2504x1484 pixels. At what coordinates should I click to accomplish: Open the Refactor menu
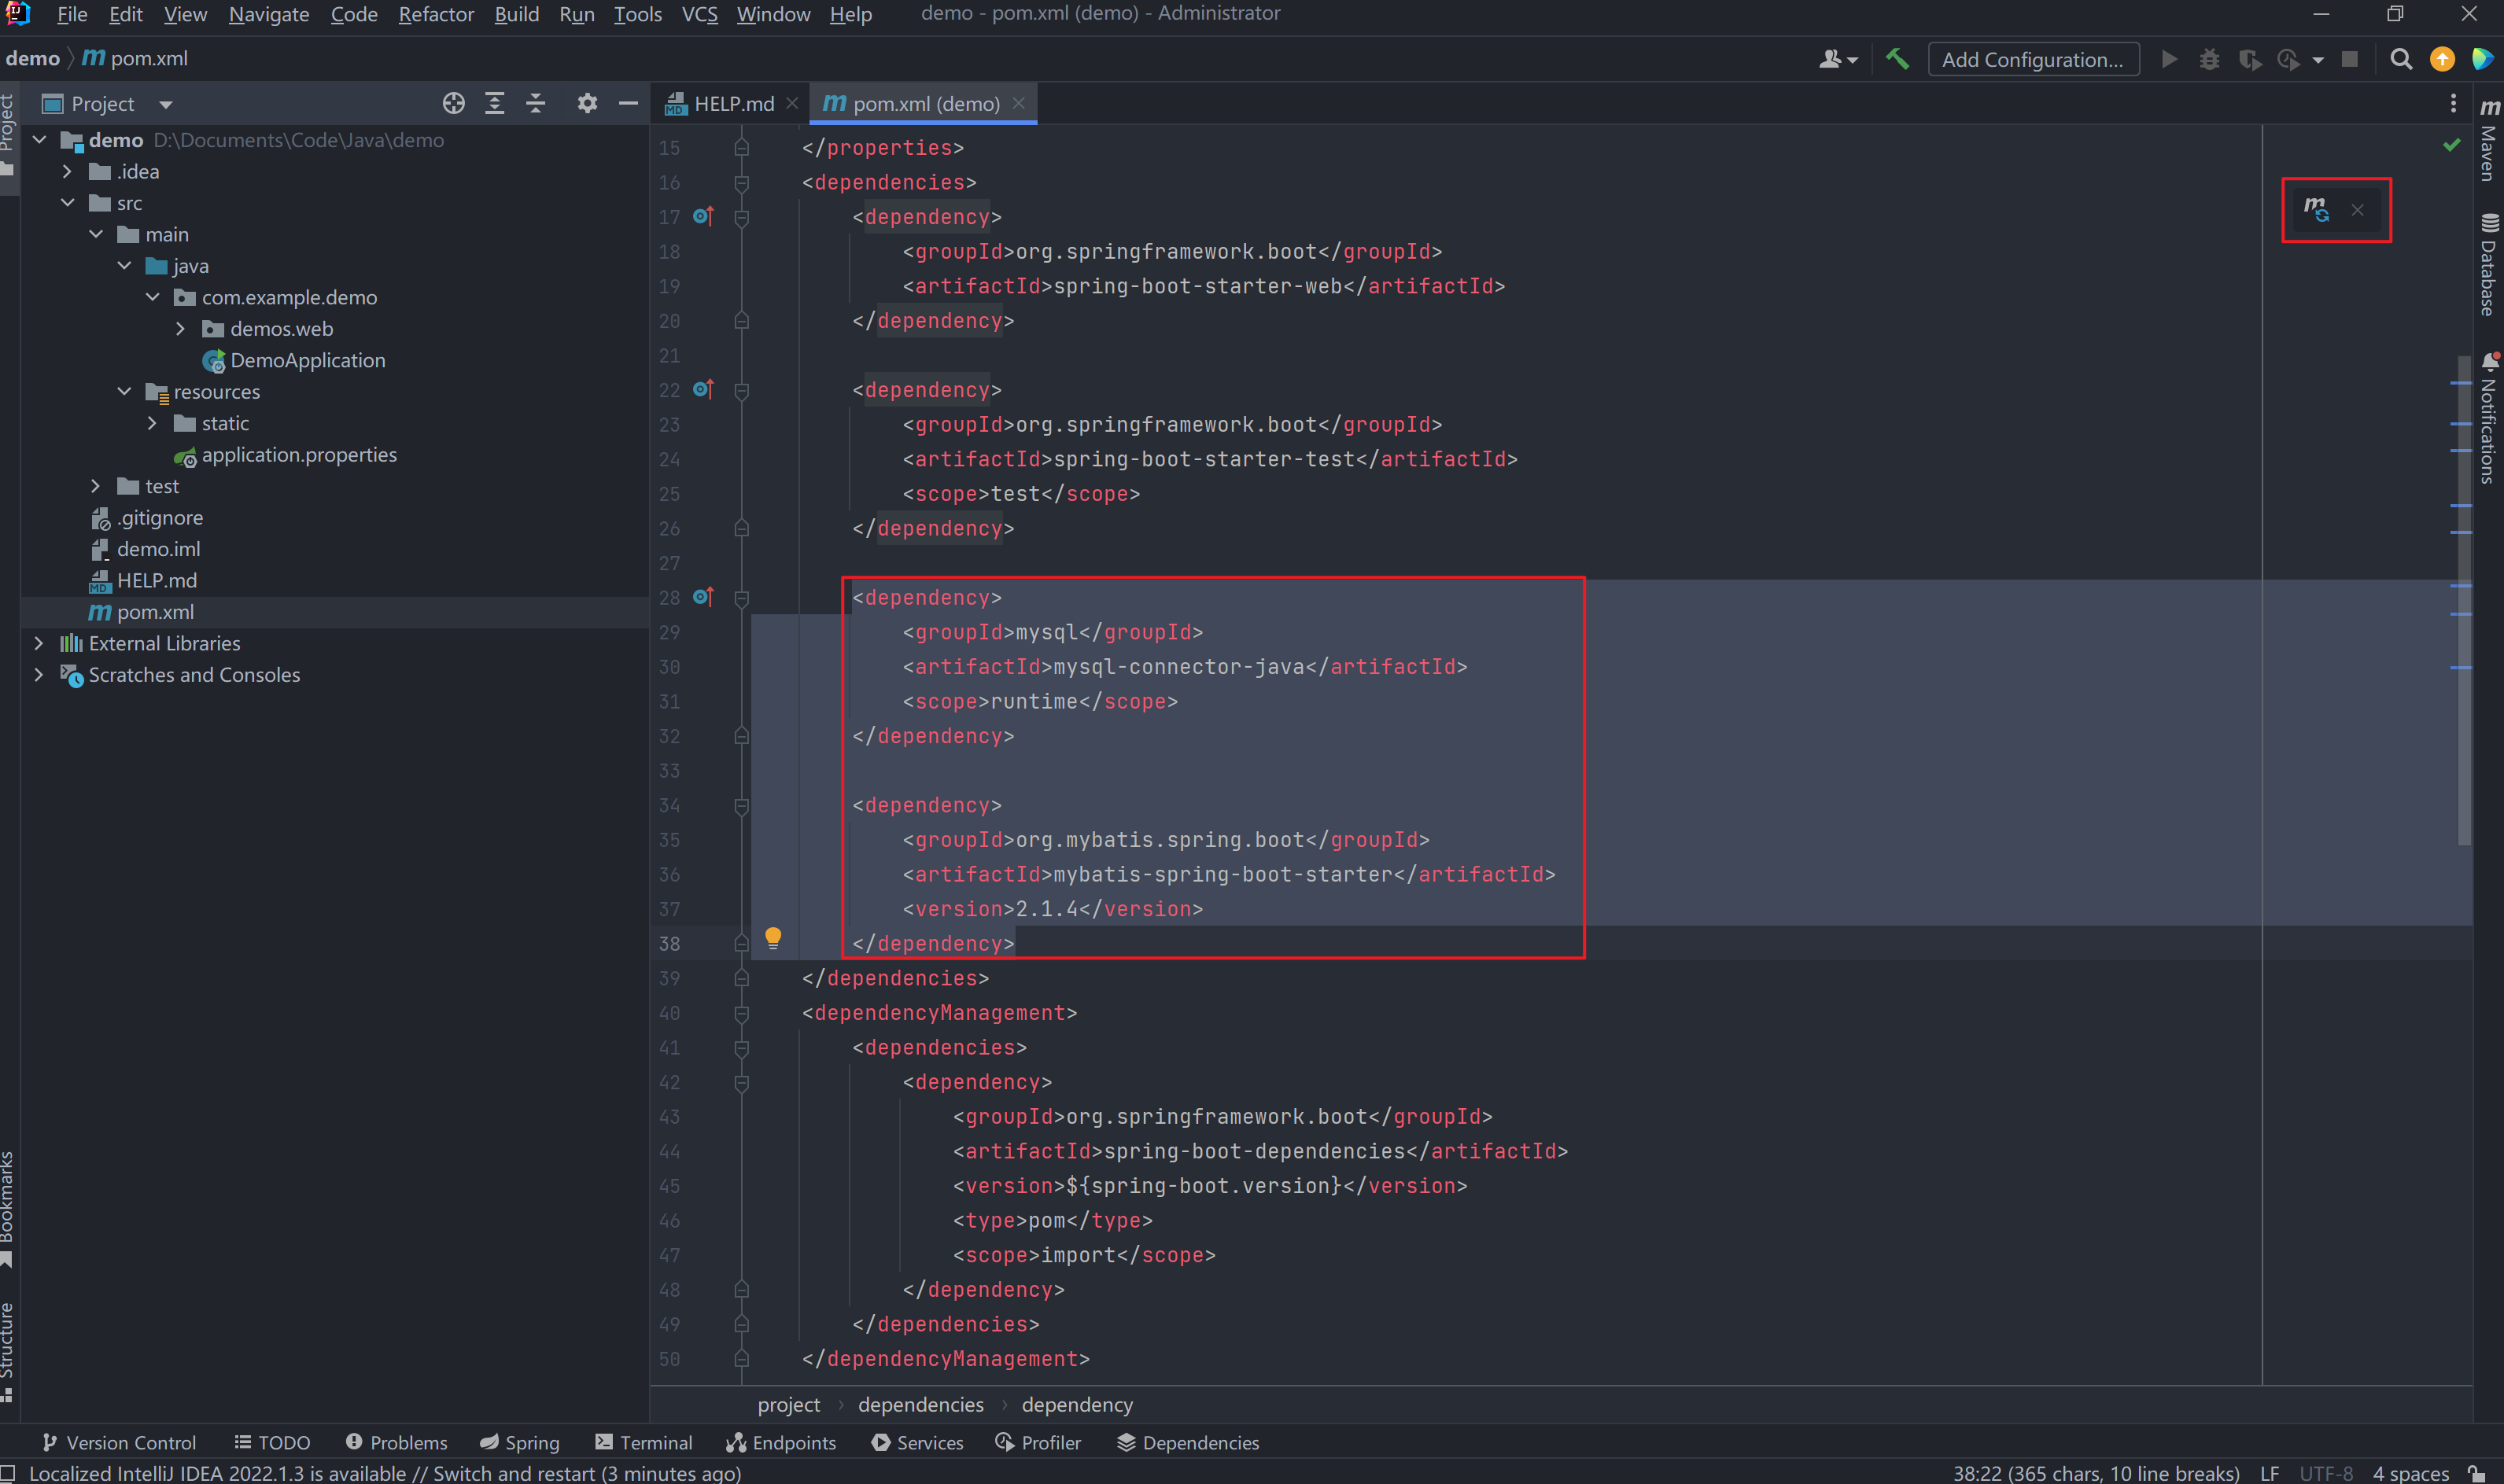[x=435, y=14]
